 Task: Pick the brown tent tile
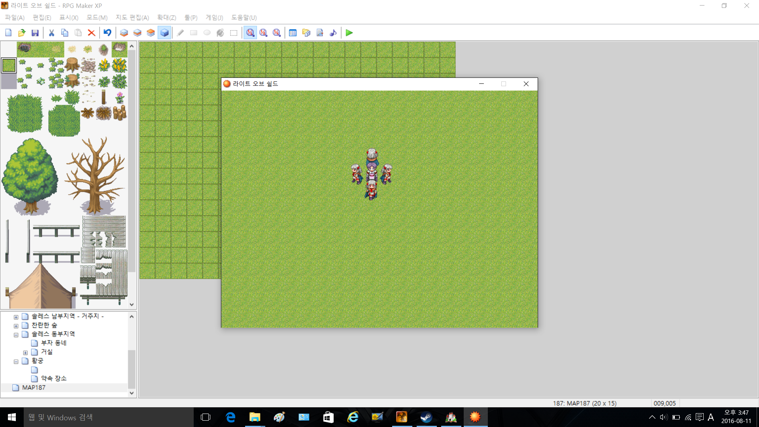[x=41, y=286]
